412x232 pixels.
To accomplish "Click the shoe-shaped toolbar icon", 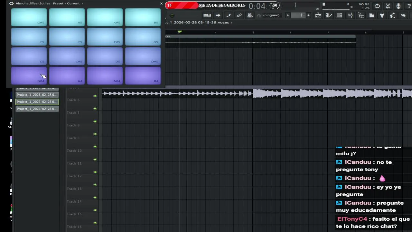I will (403, 15).
